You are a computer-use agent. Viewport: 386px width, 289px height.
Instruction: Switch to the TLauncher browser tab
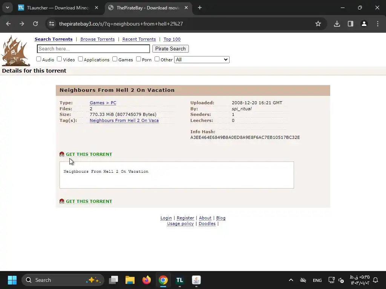(58, 8)
